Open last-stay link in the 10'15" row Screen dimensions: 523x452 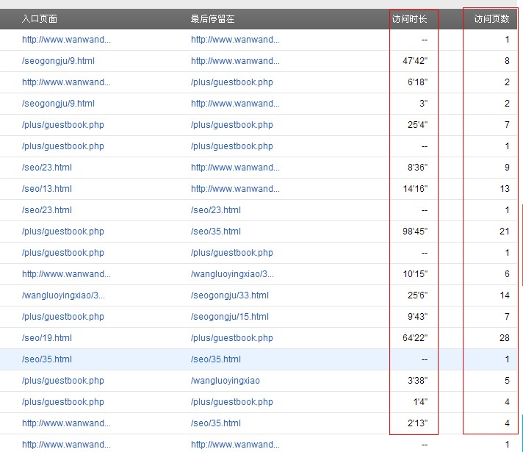[232, 274]
